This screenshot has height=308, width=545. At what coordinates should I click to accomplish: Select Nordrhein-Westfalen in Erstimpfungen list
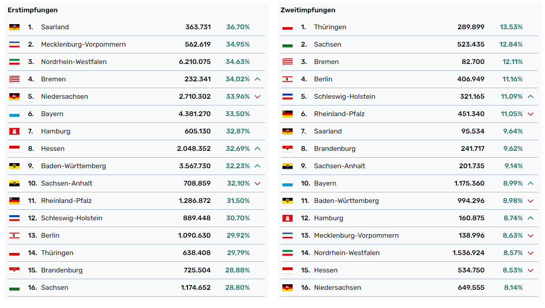[74, 62]
